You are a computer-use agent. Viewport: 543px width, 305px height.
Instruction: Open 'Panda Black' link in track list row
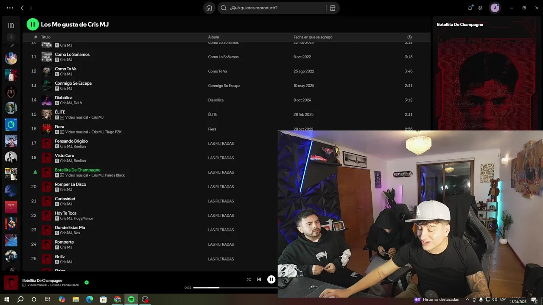[115, 175]
